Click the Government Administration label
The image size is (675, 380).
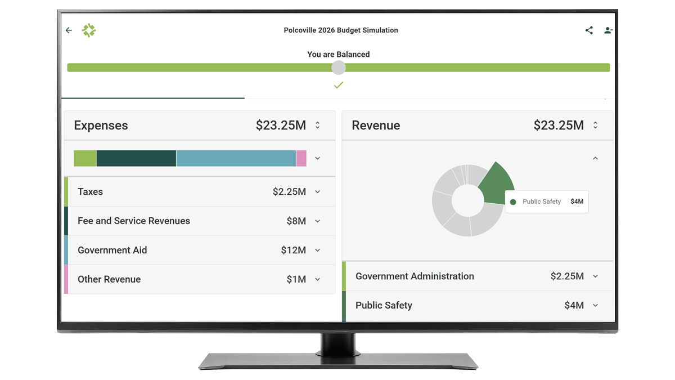415,276
